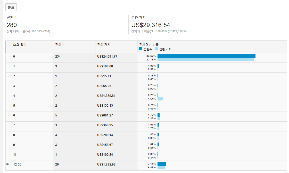The image size is (289, 173).
Task: Click the 82.18% light blue bar
Action: click(x=205, y=60)
